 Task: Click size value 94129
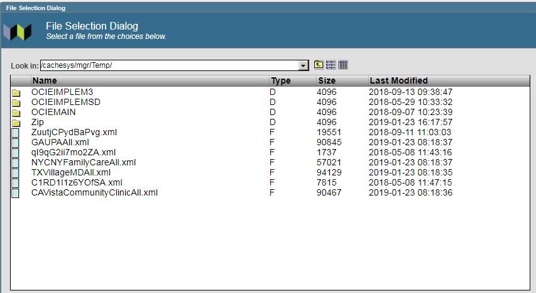pyautogui.click(x=329, y=173)
